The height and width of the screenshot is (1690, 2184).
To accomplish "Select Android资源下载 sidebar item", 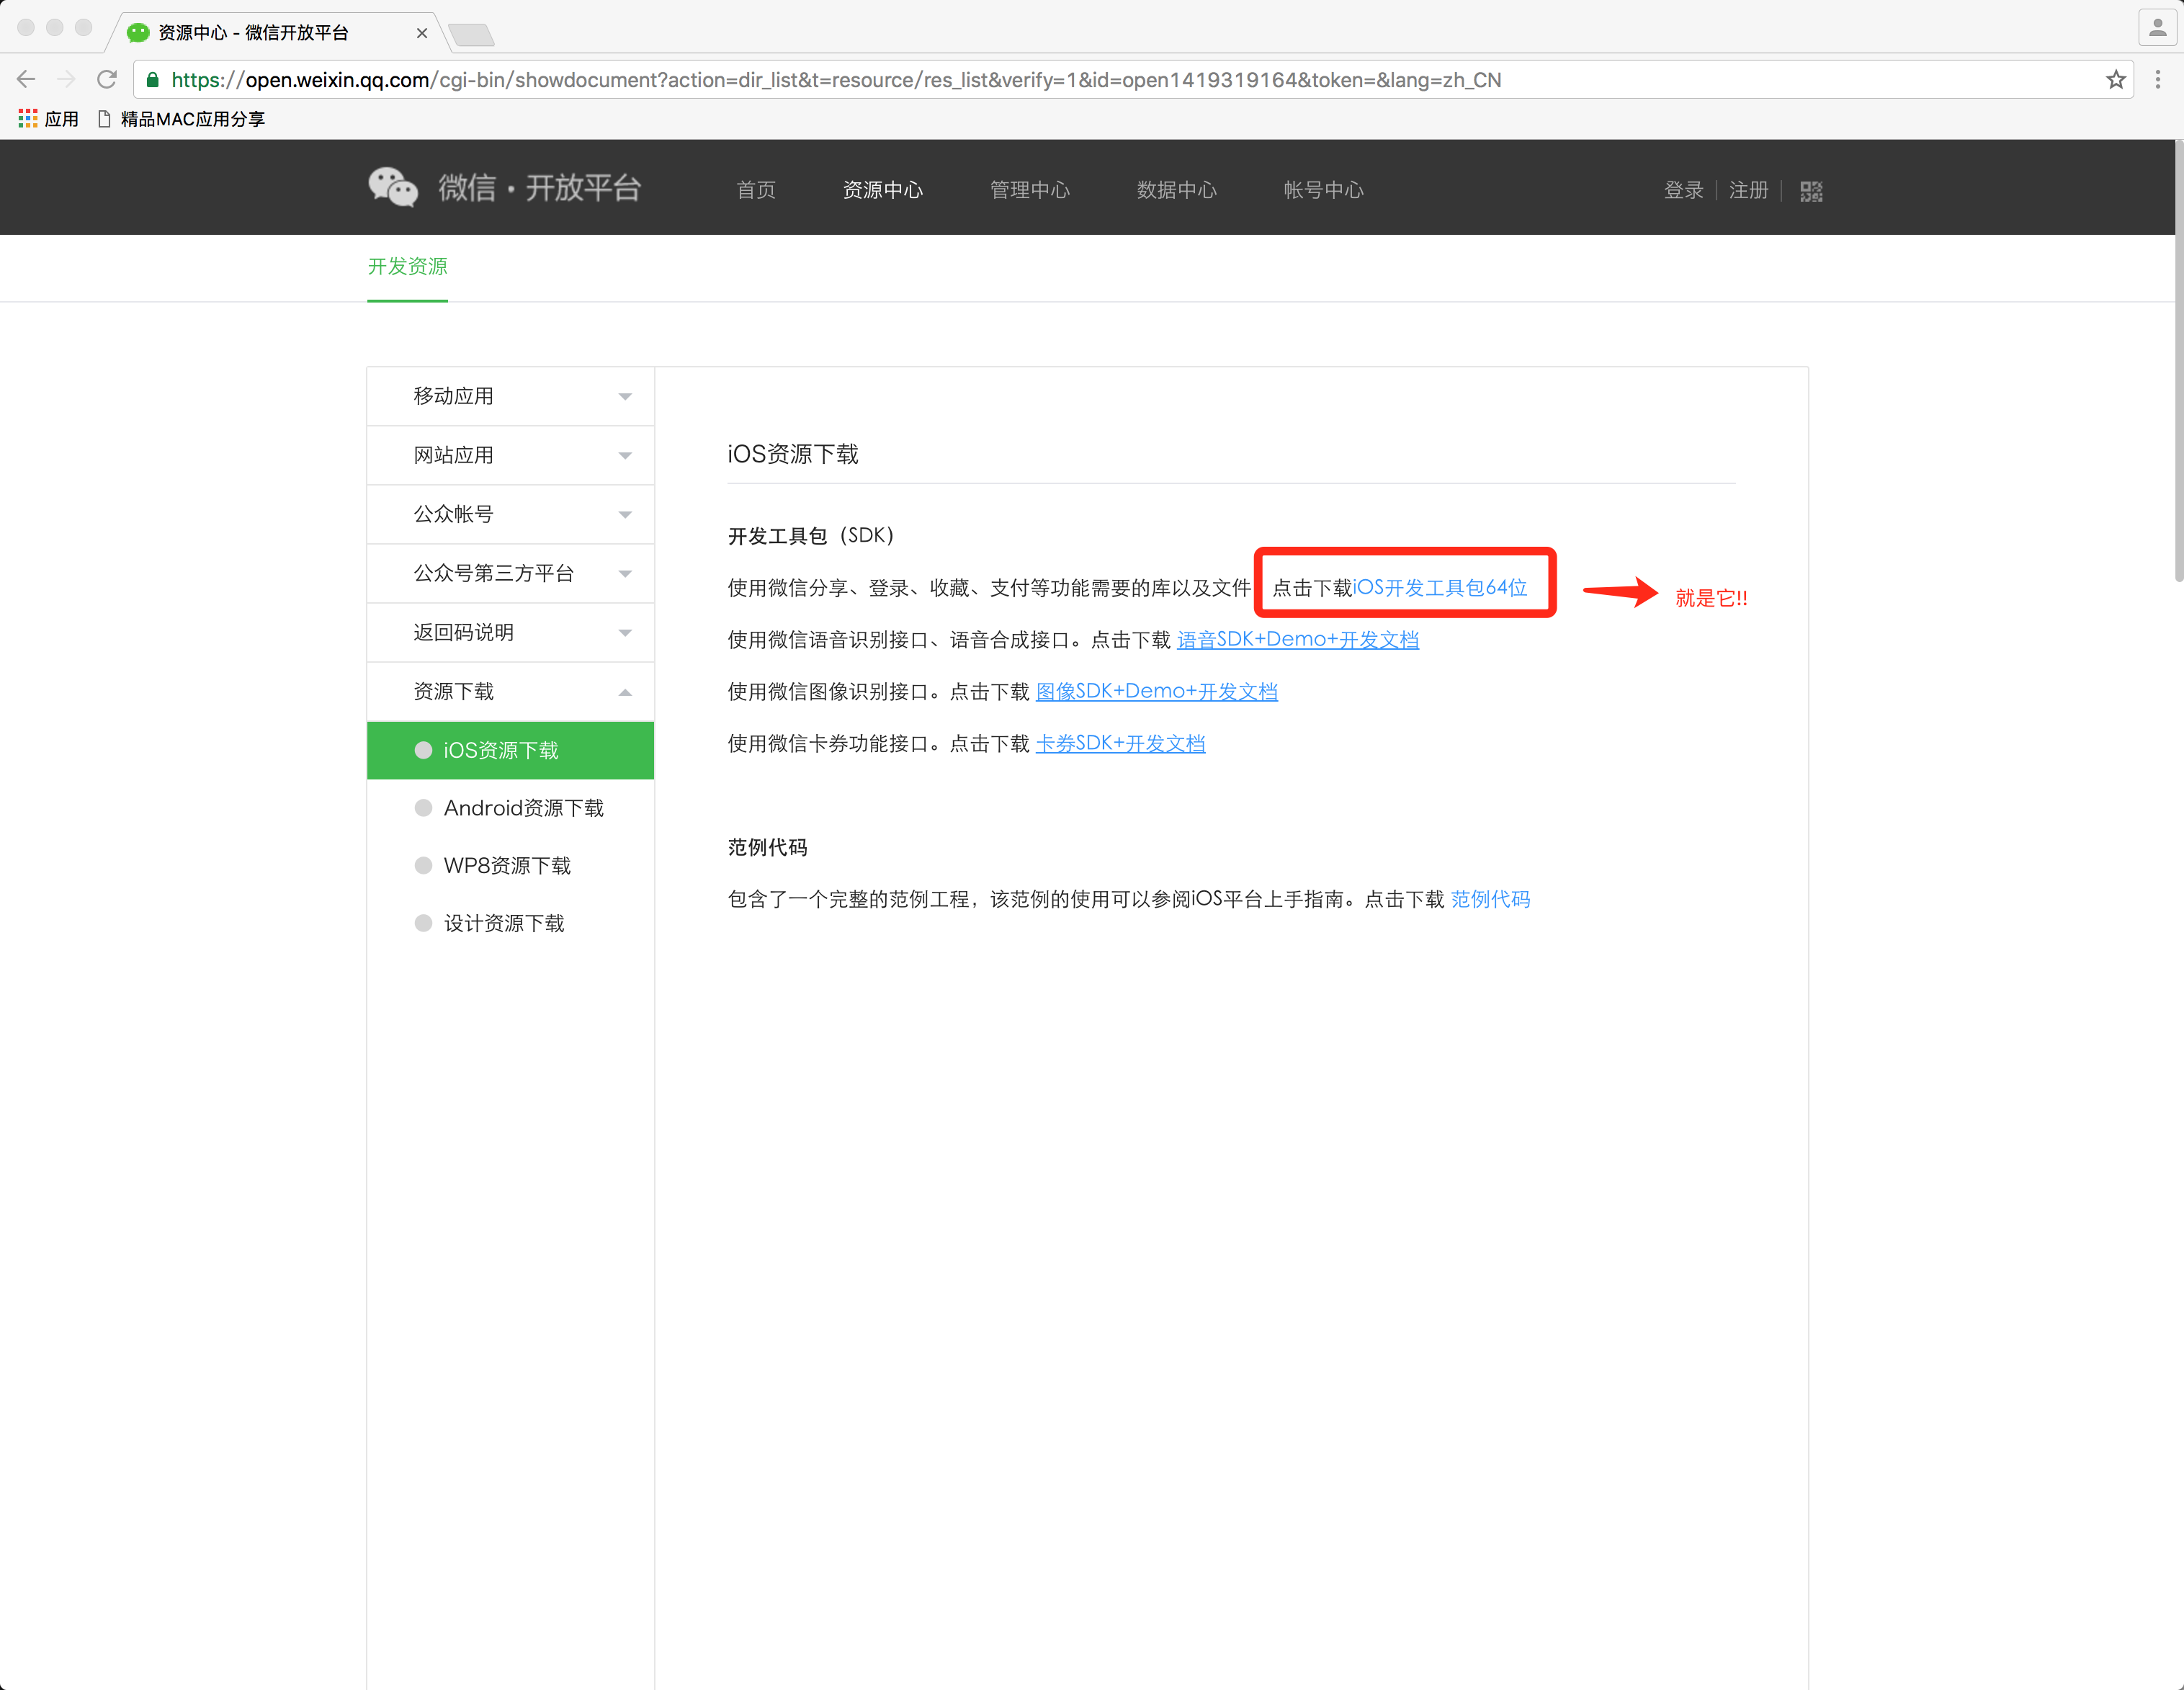I will (523, 808).
